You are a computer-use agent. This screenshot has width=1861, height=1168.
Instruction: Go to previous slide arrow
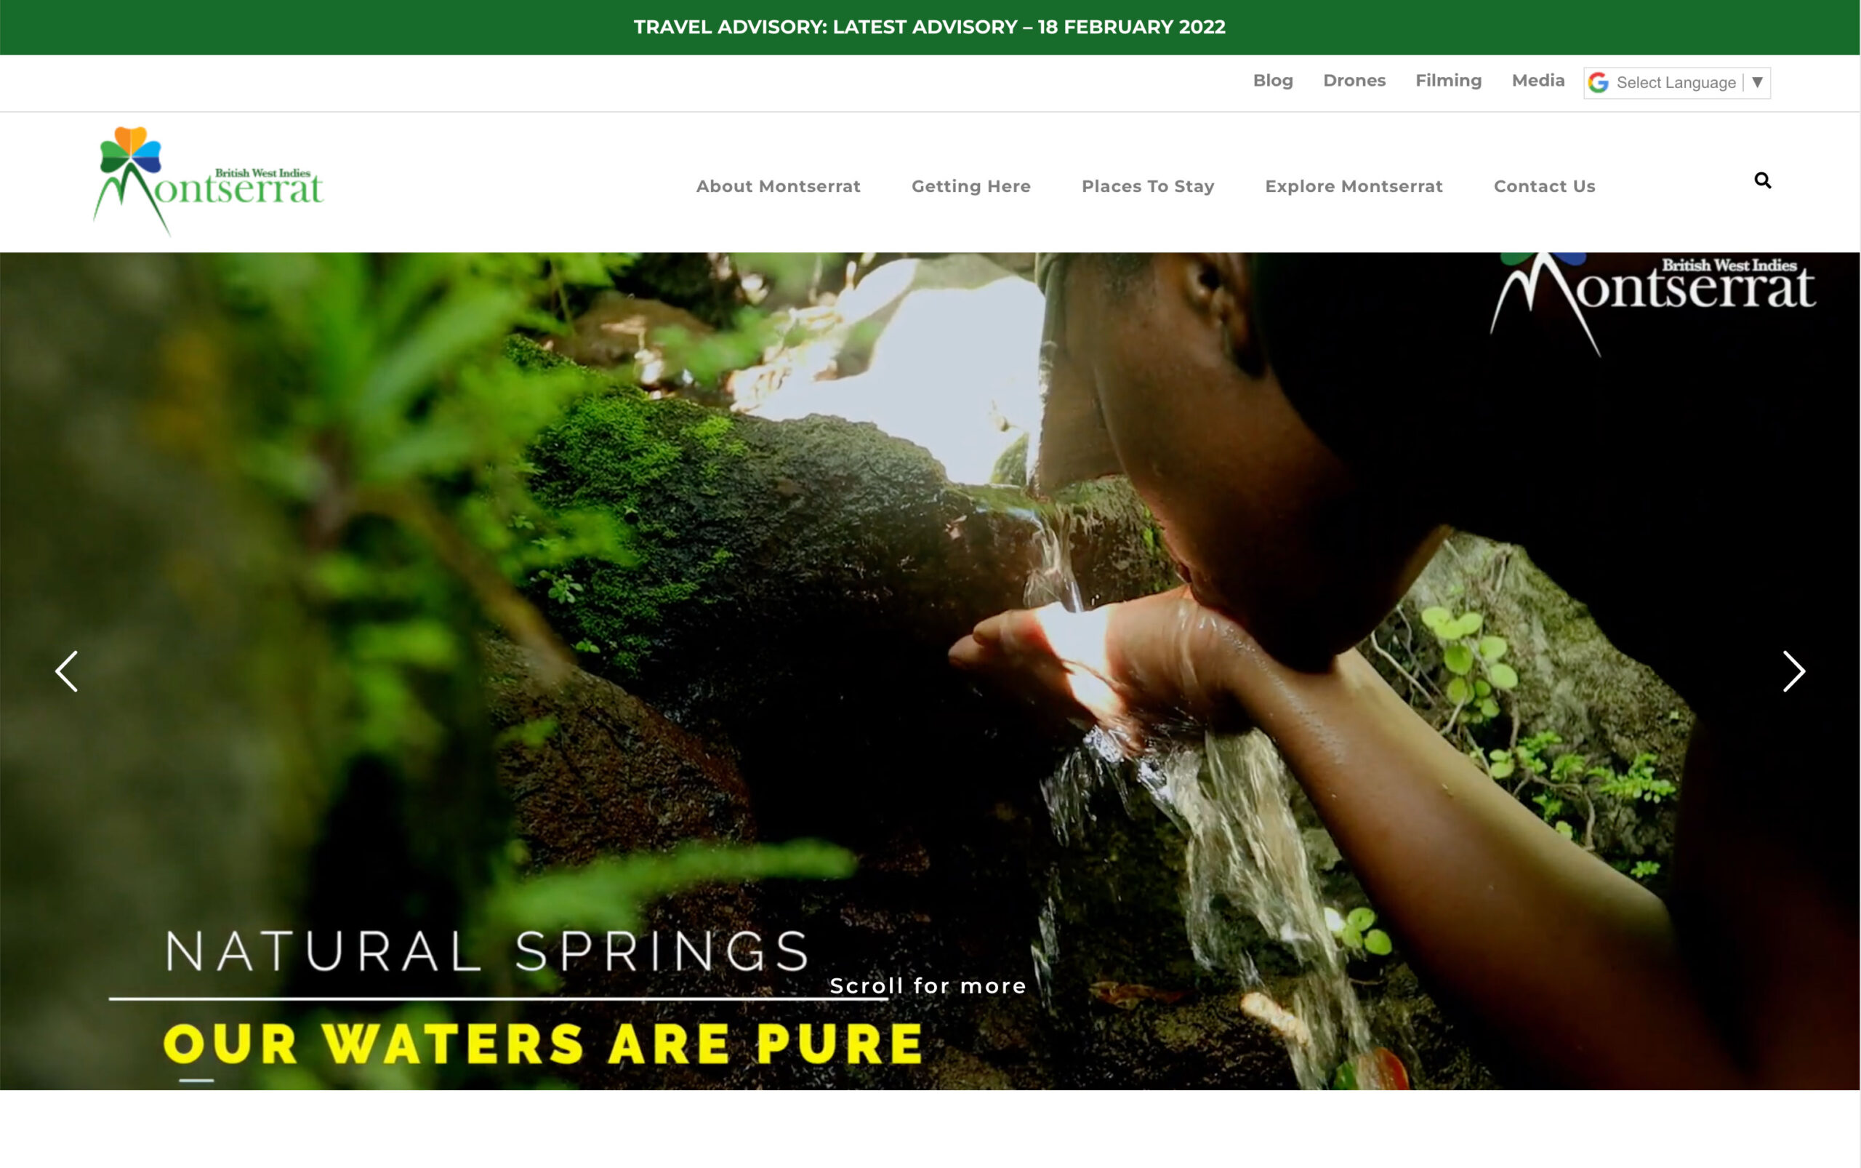[x=66, y=671]
